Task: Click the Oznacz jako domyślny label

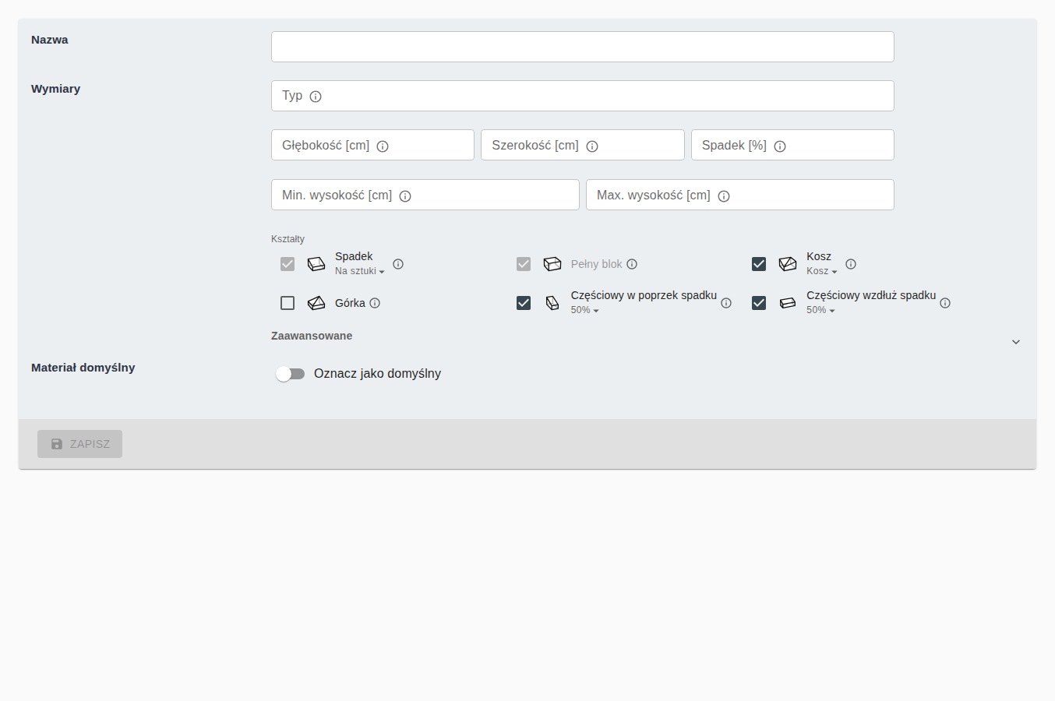Action: point(377,374)
